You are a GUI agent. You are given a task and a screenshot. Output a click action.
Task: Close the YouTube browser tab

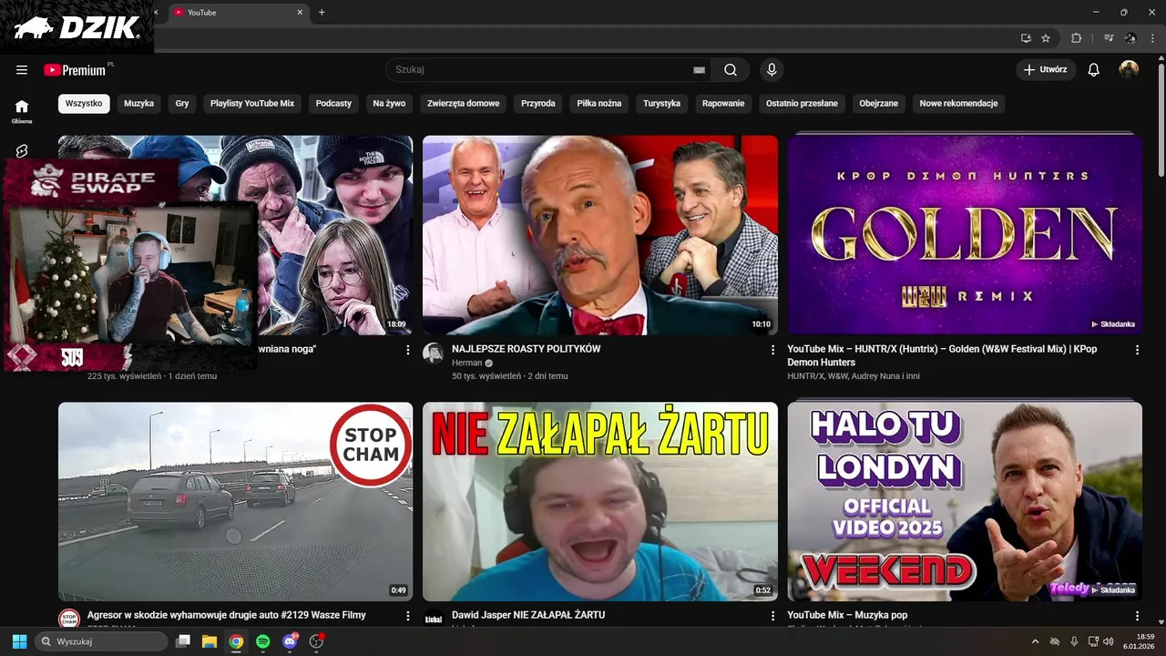pos(301,13)
